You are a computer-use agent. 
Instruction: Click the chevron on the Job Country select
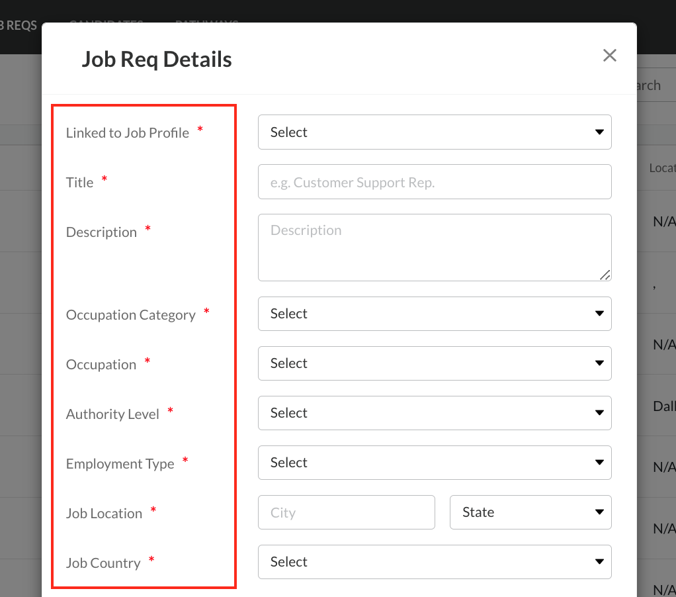click(x=599, y=561)
